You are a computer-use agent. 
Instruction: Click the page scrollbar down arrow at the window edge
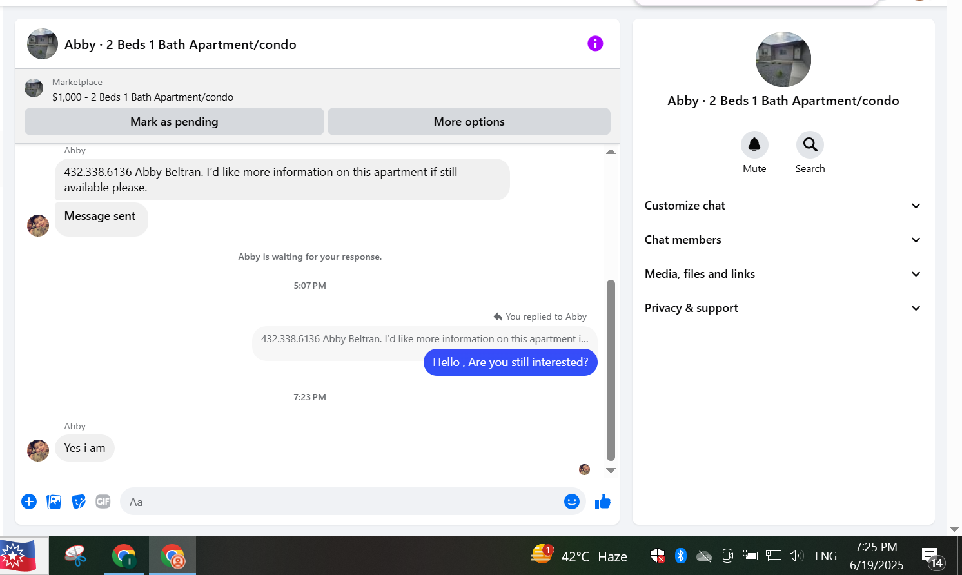(954, 529)
